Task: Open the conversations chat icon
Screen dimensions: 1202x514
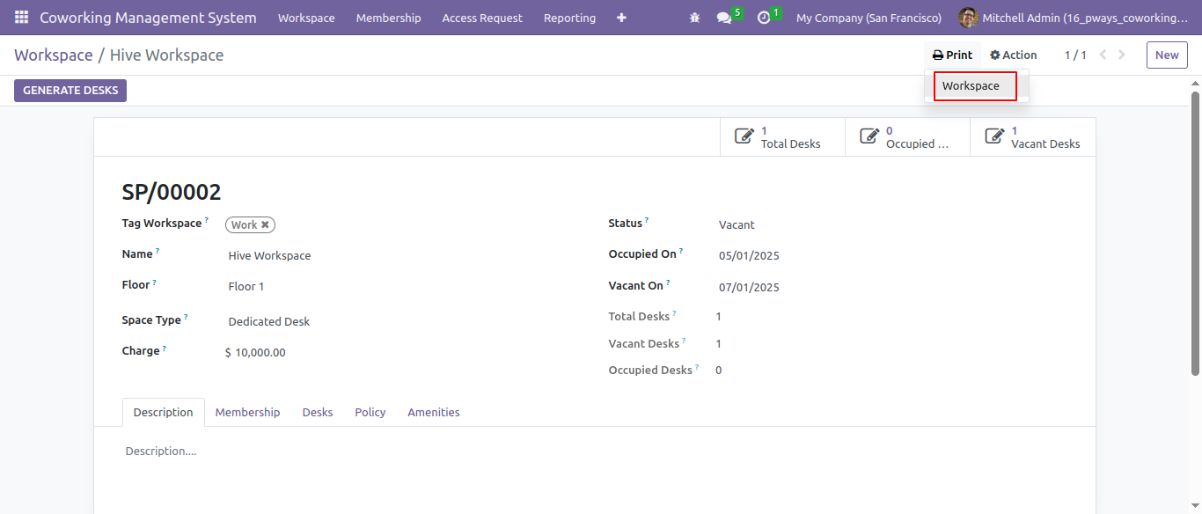Action: click(724, 18)
